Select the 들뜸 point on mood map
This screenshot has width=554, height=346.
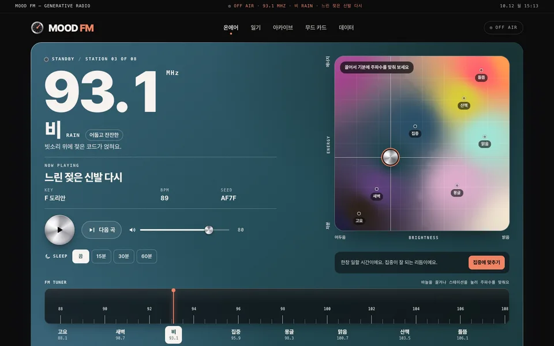click(x=481, y=75)
